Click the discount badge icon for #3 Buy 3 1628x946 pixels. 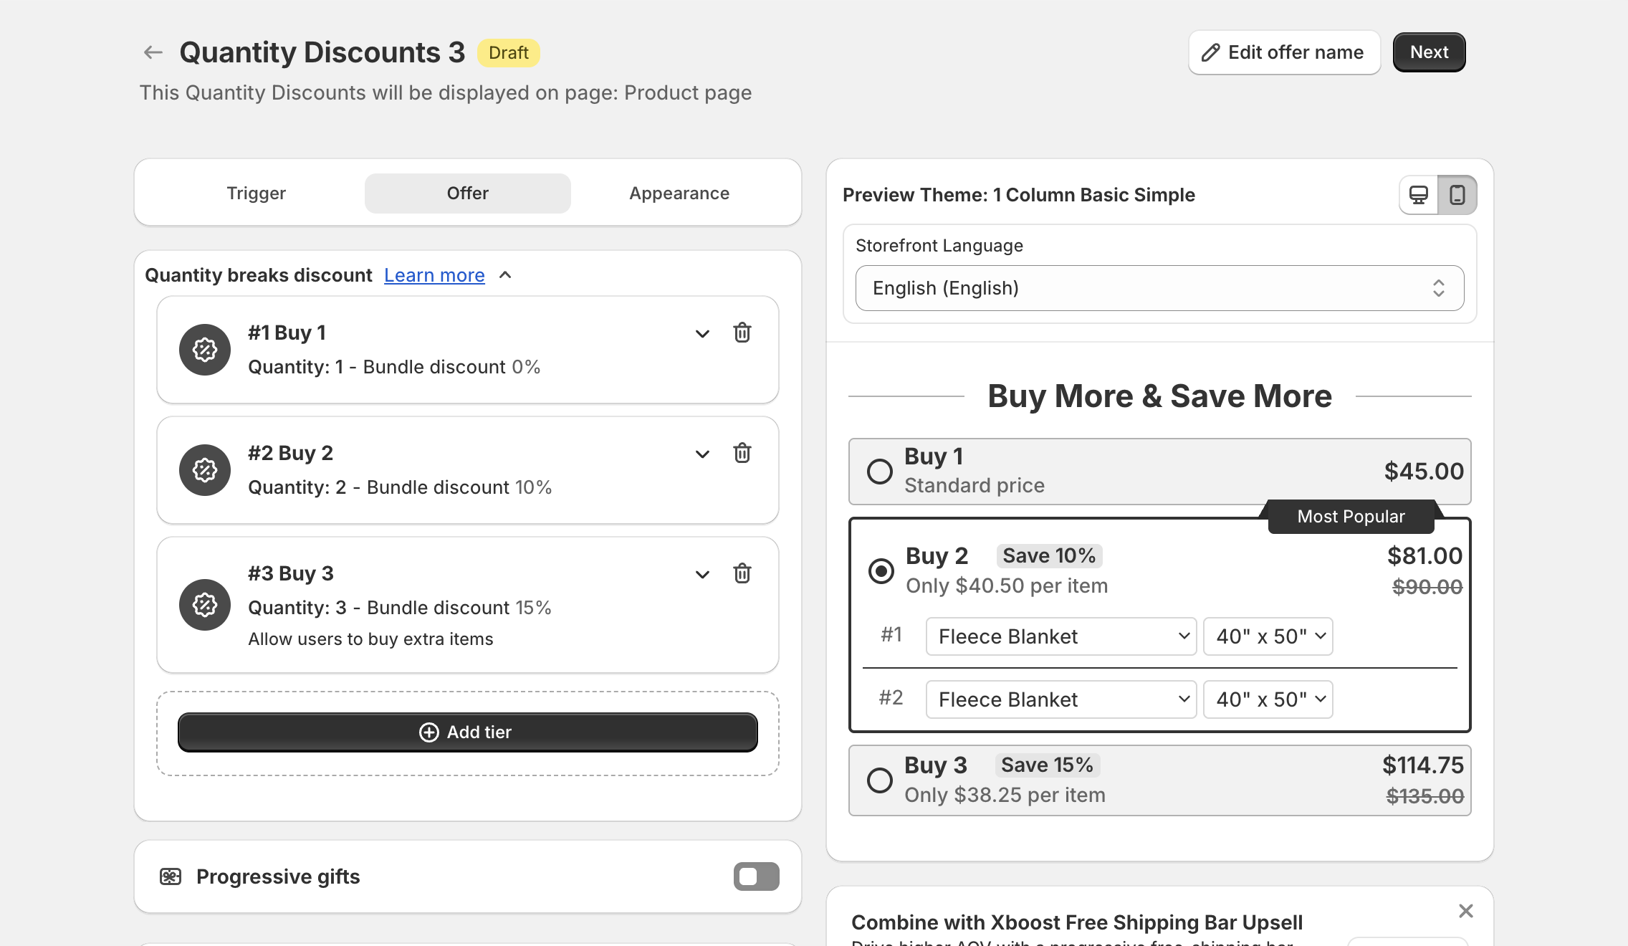205,605
